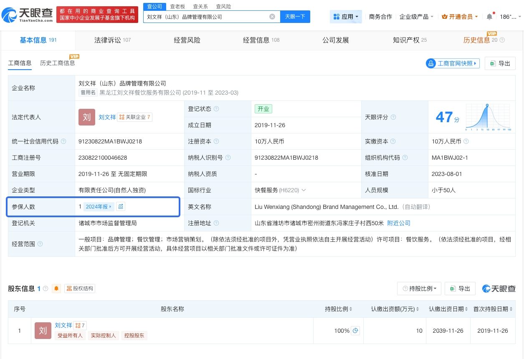Image resolution: width=524 pixels, height=359 pixels.
Task: Select the 查老板 search tab
Action: click(177, 6)
